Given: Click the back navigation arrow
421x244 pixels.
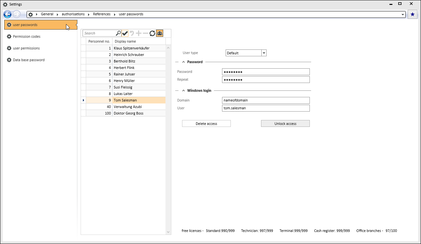Looking at the screenshot, I should point(7,14).
